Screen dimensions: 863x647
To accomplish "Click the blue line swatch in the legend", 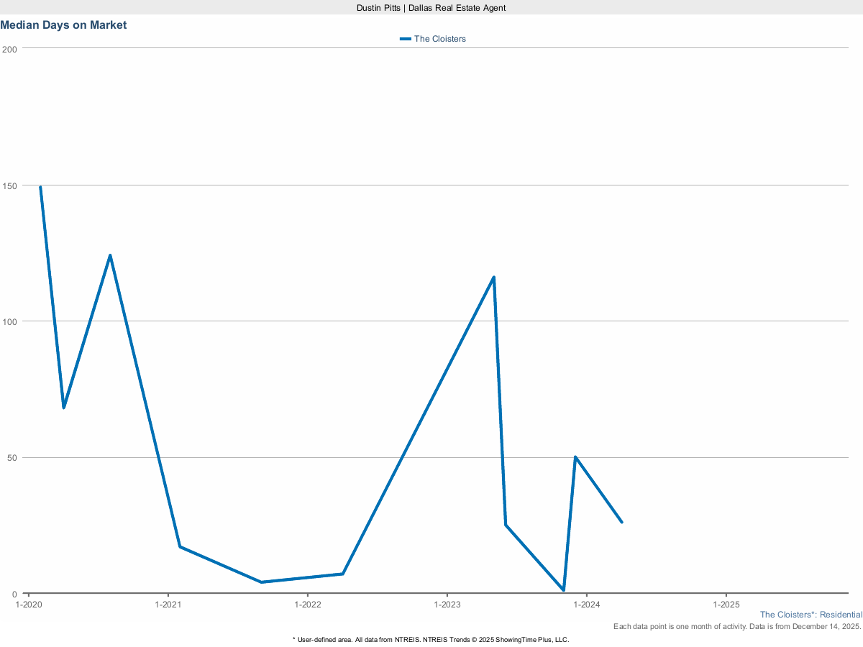I will point(405,39).
